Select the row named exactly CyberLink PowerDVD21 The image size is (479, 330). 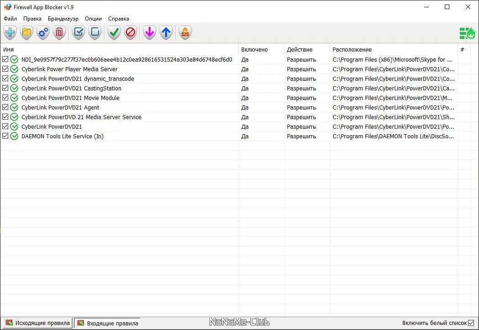click(x=52, y=126)
